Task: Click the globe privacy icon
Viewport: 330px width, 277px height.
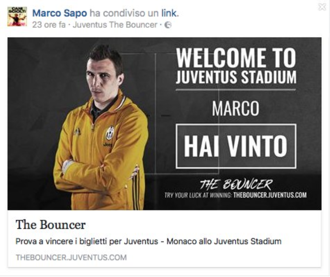Action: pos(168,25)
